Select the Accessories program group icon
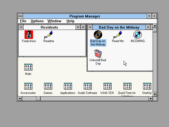 28,86
